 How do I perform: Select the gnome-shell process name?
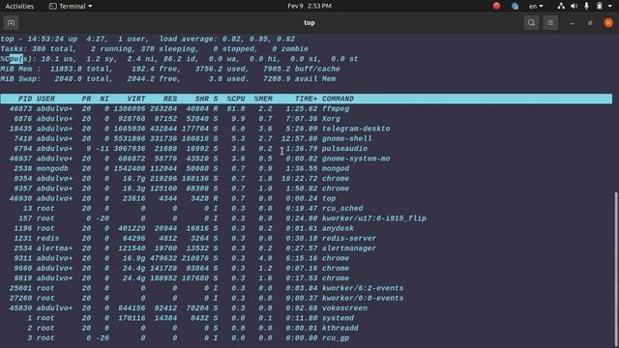click(x=347, y=138)
